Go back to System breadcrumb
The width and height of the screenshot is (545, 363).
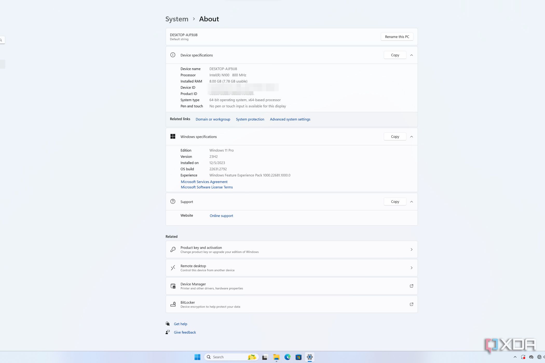[177, 19]
